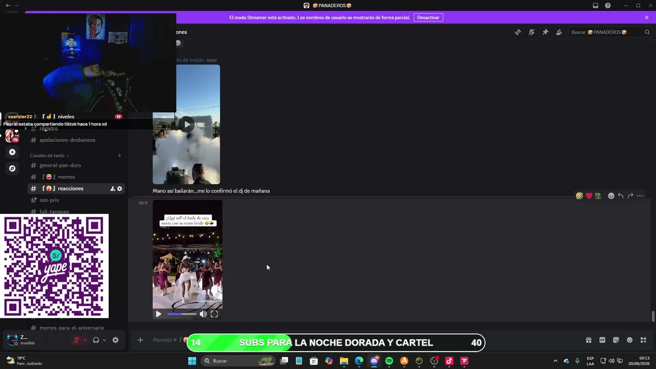Play the bride dance video

[158, 314]
